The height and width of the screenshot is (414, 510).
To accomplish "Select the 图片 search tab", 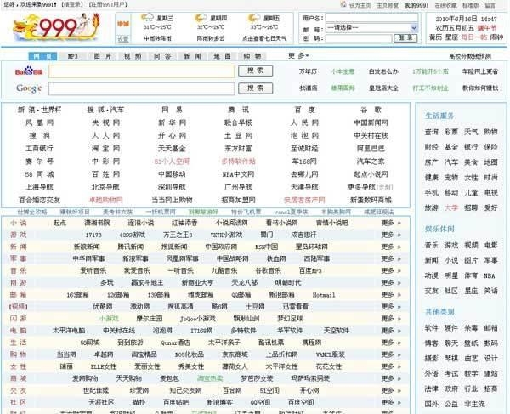I will click(x=102, y=56).
